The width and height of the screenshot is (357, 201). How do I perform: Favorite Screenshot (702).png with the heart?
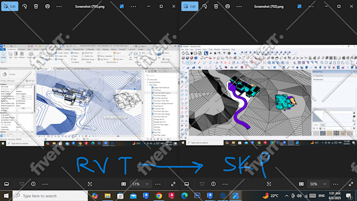[x=202, y=184]
